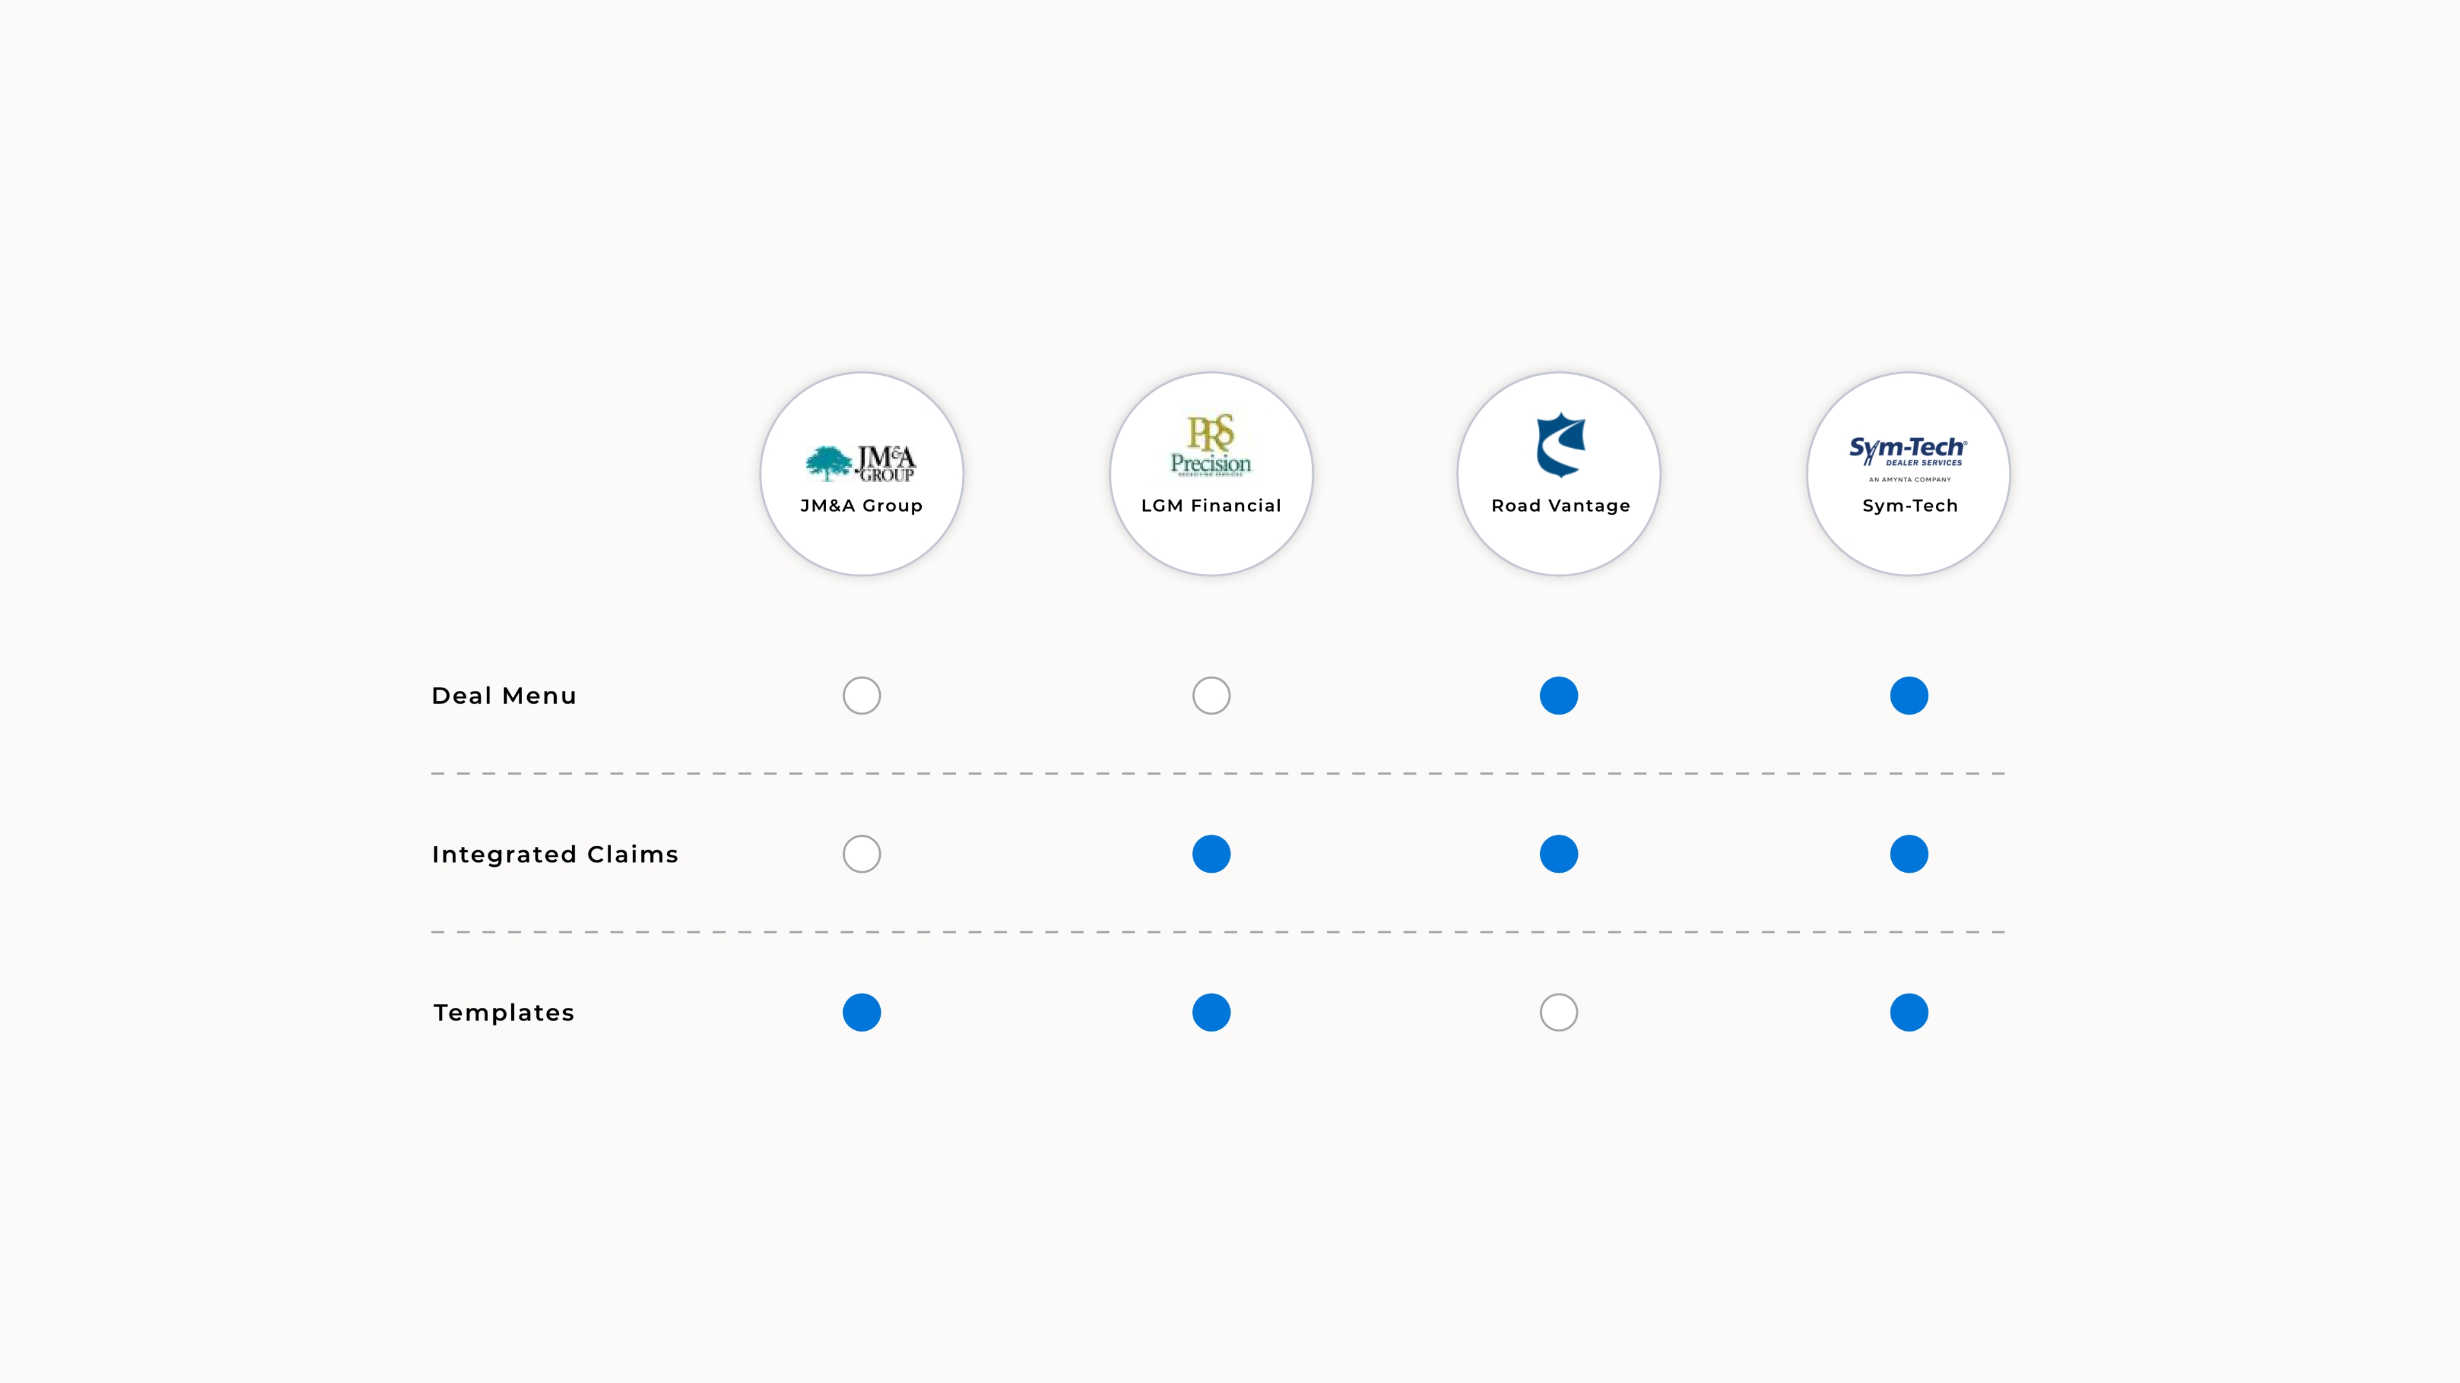Toggle Integrated Claims dot for Sym-Tech

[x=1909, y=854]
